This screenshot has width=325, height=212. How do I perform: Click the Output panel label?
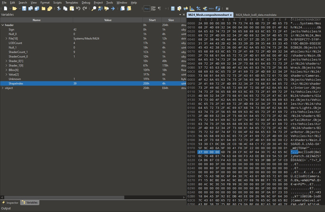(x=6, y=208)
